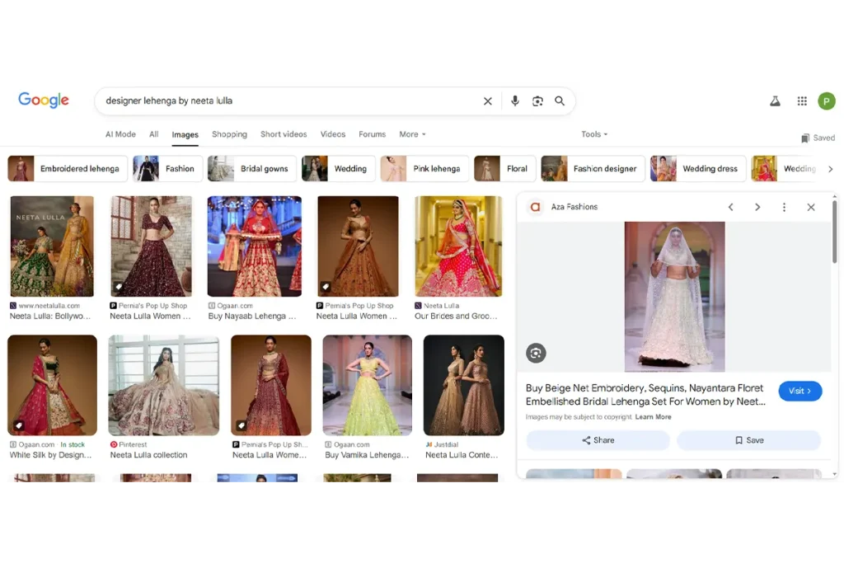The height and width of the screenshot is (563, 844).
Task: Filter by Fashion designer chip
Action: (593, 168)
